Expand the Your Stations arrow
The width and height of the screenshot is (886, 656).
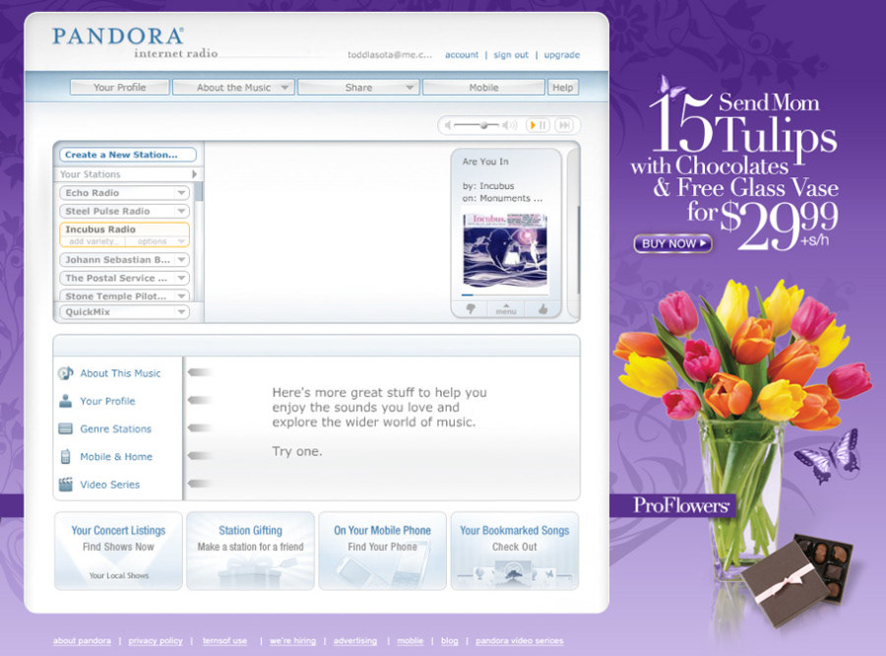[x=194, y=174]
